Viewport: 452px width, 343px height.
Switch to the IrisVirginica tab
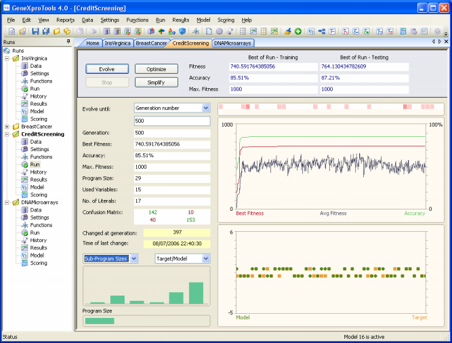[x=118, y=43]
